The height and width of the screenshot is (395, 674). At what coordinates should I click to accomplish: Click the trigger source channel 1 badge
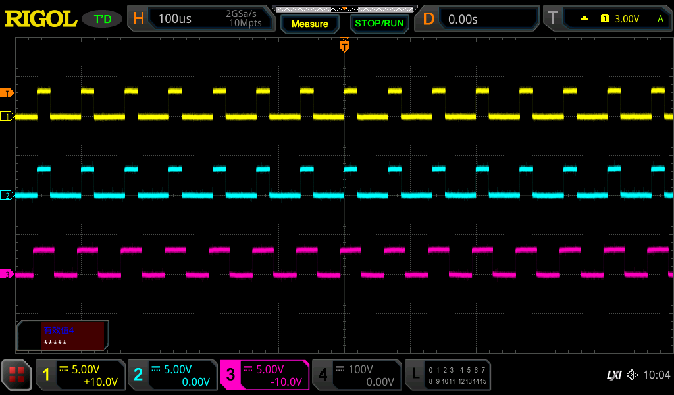pos(605,18)
